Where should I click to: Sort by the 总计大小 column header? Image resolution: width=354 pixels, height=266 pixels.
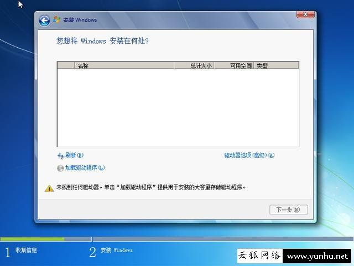[x=194, y=65]
